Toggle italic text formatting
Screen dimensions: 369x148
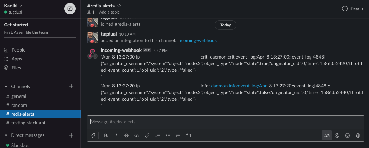[116, 135]
